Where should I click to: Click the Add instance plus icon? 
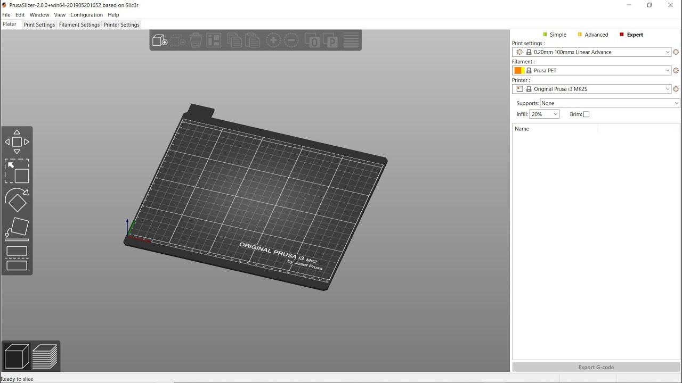273,40
